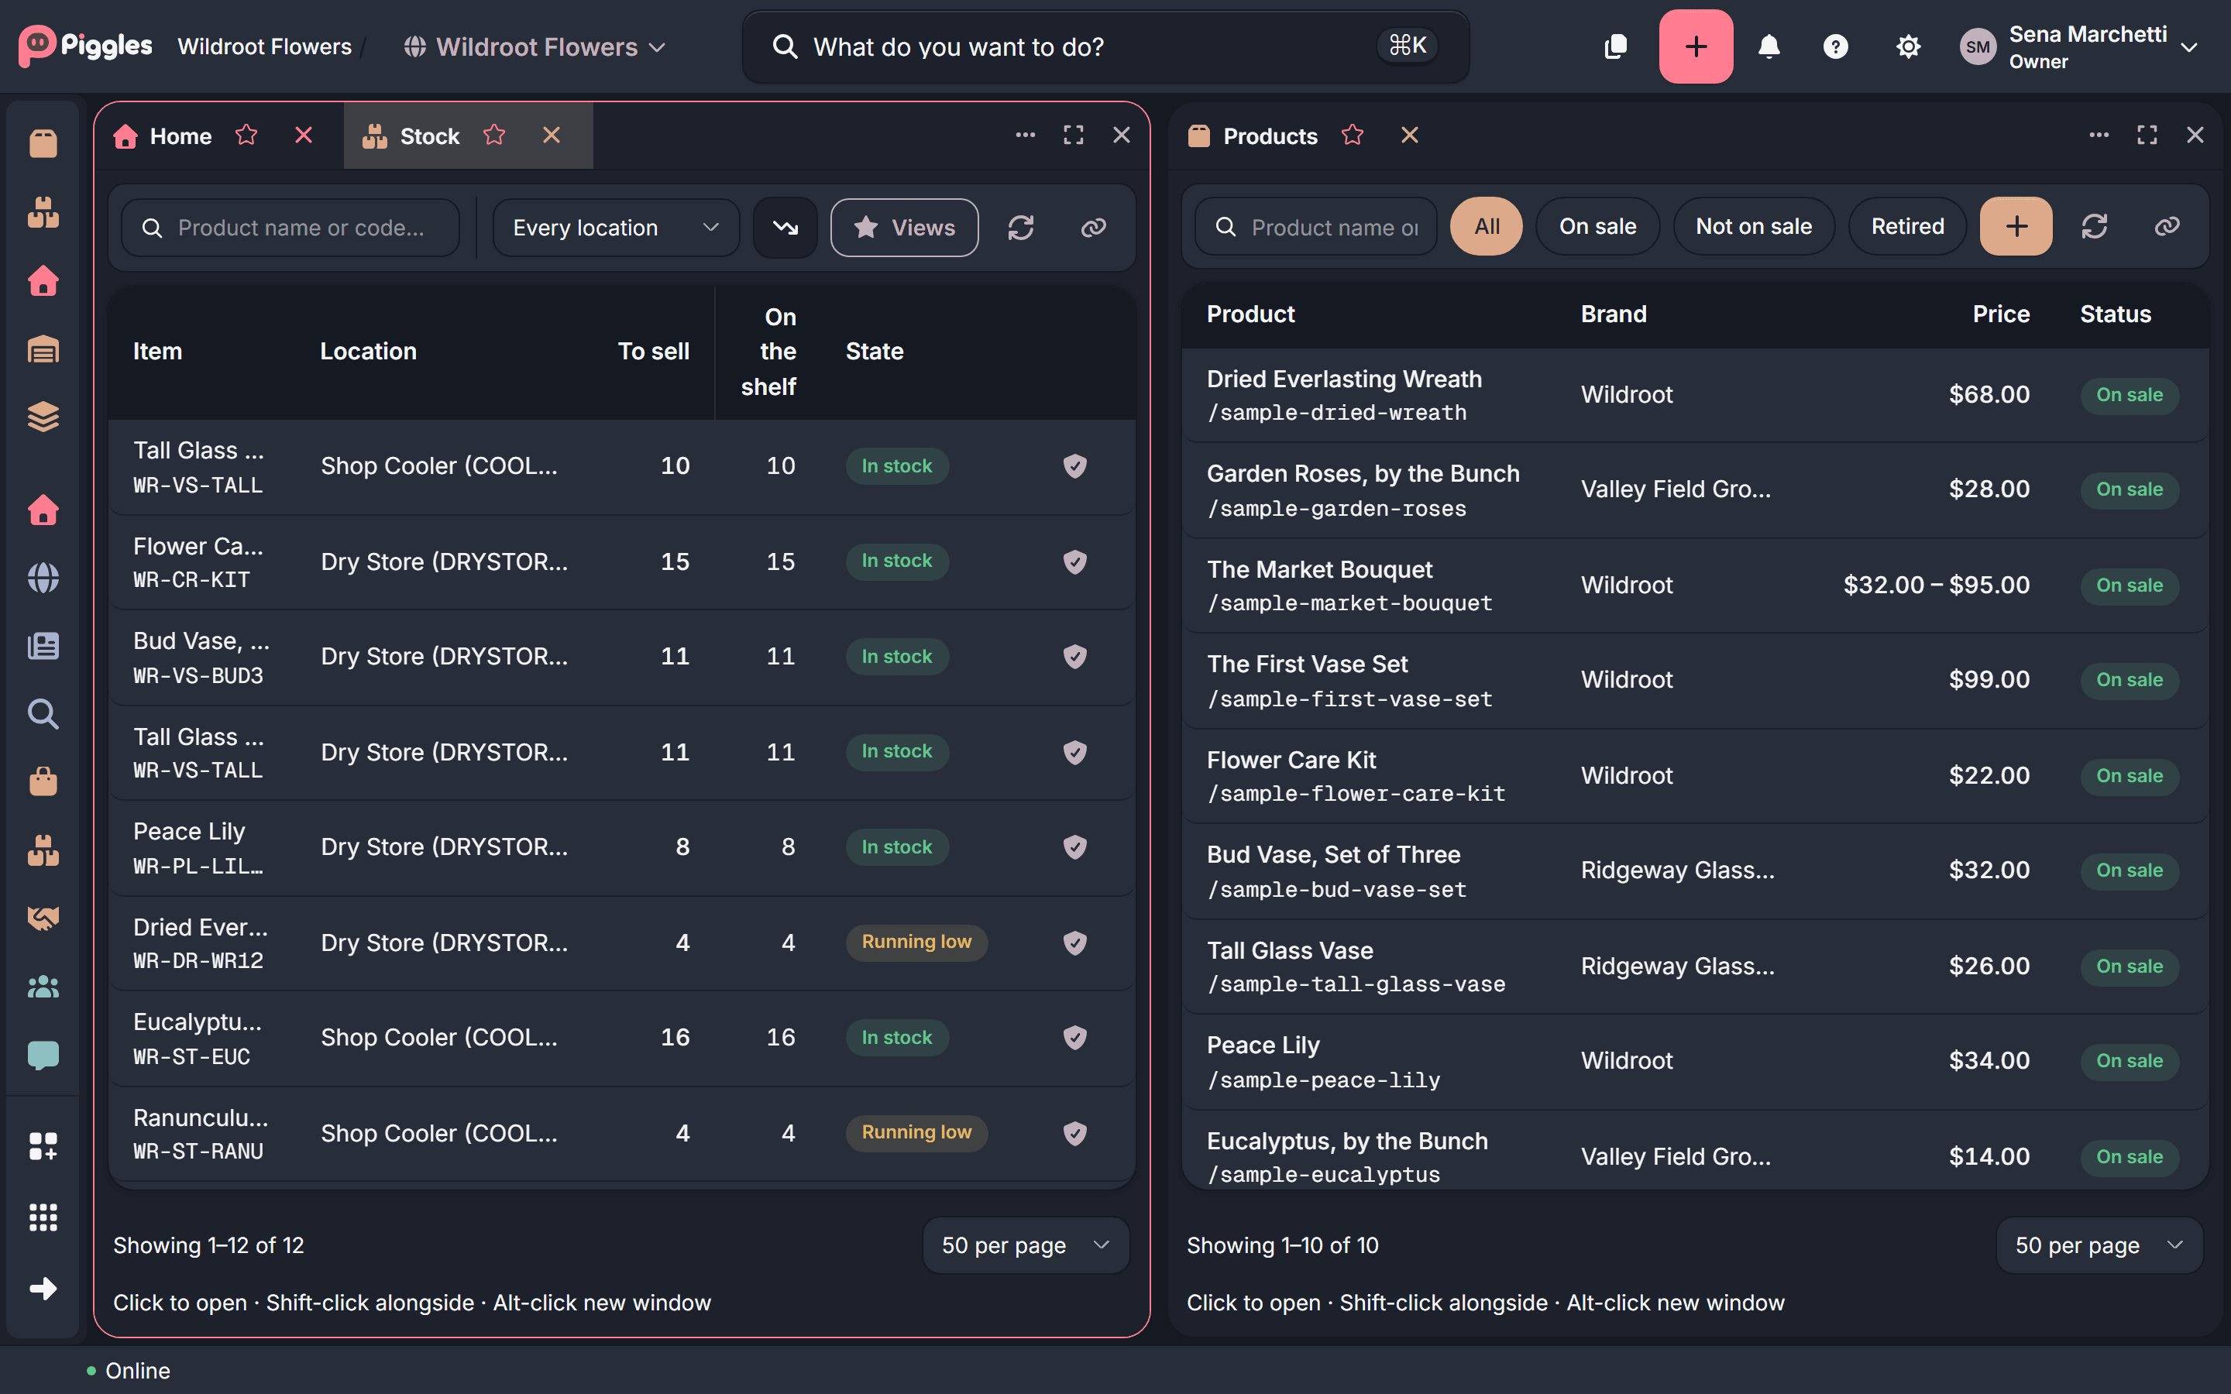
Task: Expand the sidebar with the arrow icon
Action: point(43,1288)
